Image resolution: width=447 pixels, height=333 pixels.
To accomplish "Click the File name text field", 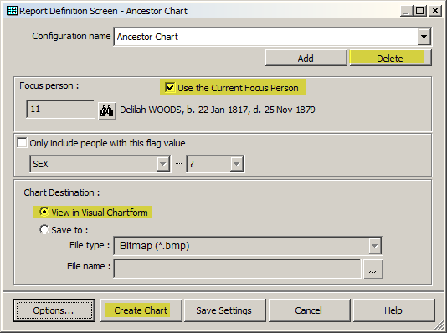I will tap(237, 269).
